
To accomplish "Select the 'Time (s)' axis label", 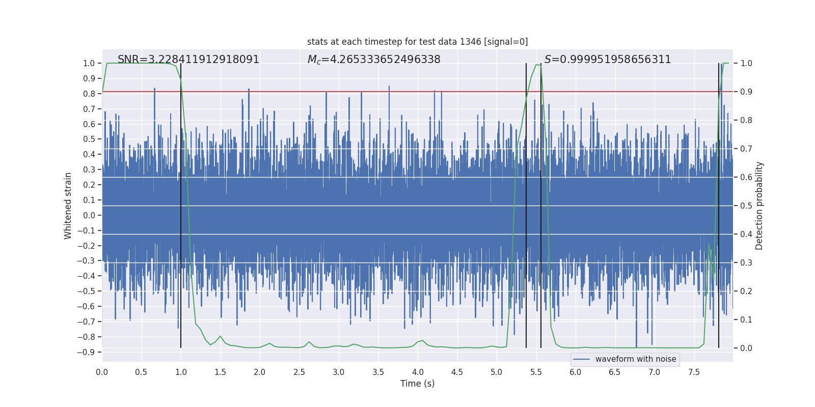I will [418, 384].
